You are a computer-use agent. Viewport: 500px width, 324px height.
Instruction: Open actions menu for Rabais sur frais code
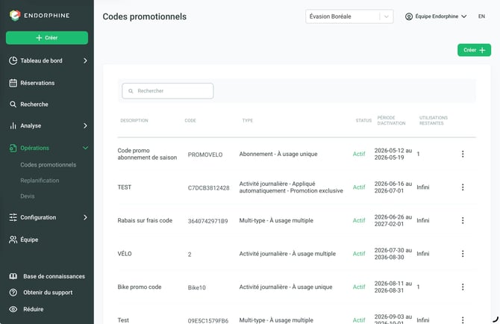pyautogui.click(x=463, y=220)
